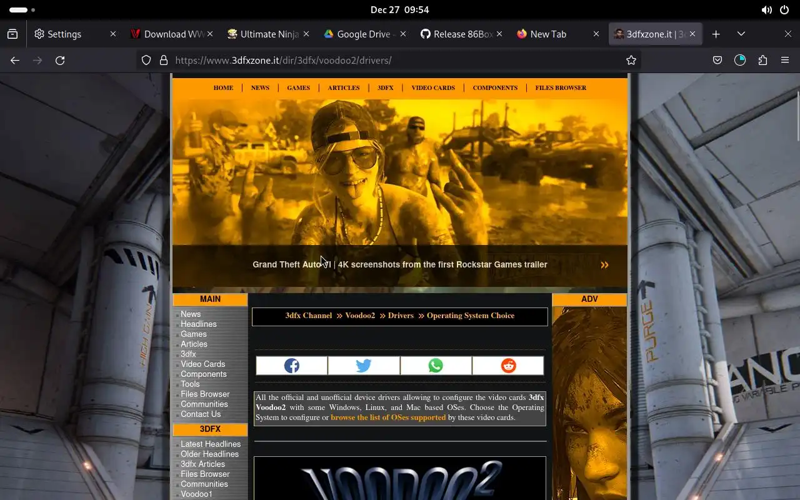Go back to previous page
The width and height of the screenshot is (800, 500).
pos(15,60)
